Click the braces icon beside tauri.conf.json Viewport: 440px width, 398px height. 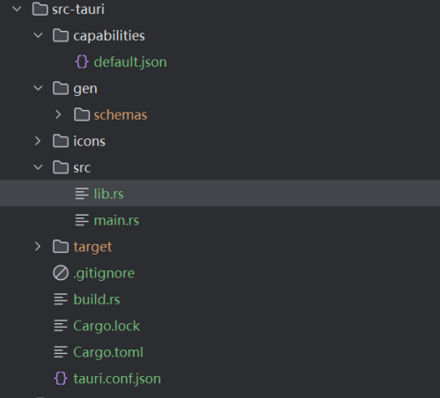pyautogui.click(x=61, y=379)
